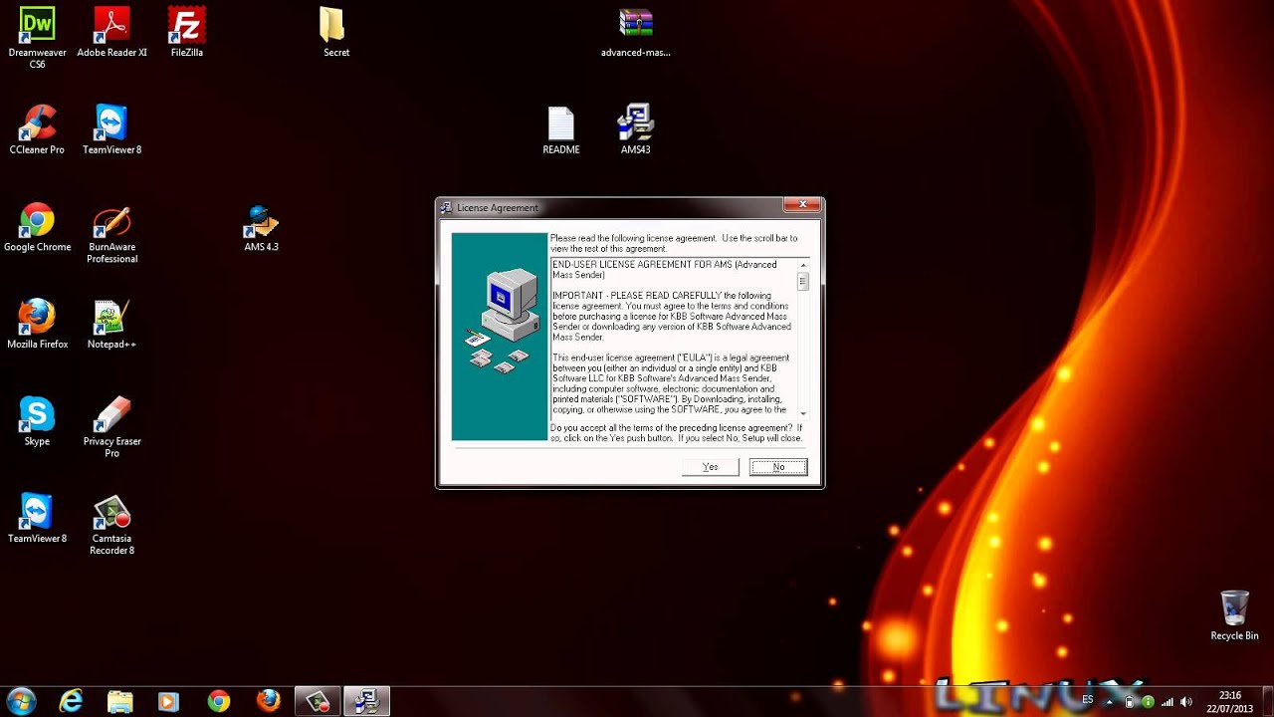
Task: Click the license text scroll-down arrow
Action: [803, 413]
